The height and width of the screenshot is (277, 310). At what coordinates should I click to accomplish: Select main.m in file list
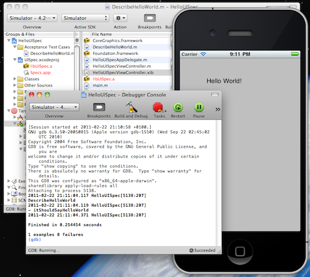[100, 85]
